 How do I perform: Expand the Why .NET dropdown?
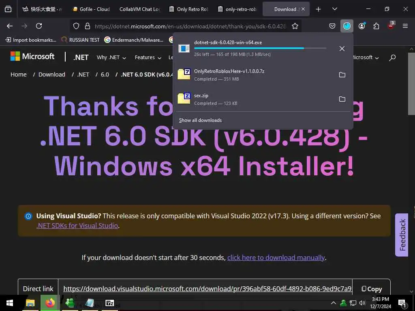coord(111,58)
